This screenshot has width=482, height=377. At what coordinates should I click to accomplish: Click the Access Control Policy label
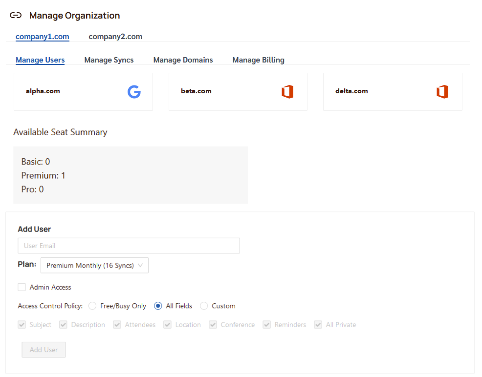click(x=50, y=306)
